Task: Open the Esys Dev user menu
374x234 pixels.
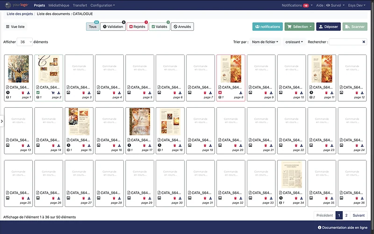Action: 357,5
